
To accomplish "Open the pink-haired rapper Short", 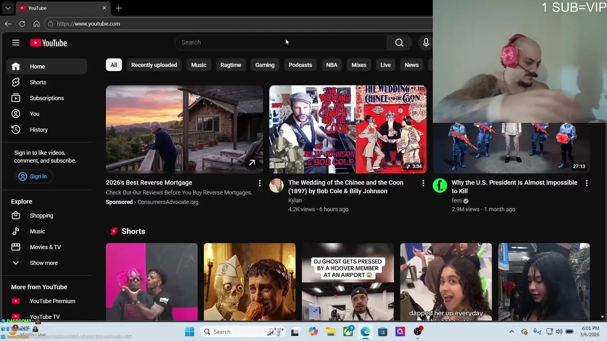I will (152, 282).
